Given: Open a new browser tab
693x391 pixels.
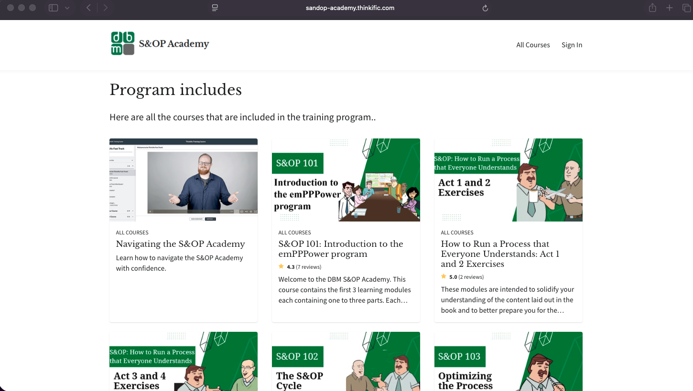Looking at the screenshot, I should point(670,8).
